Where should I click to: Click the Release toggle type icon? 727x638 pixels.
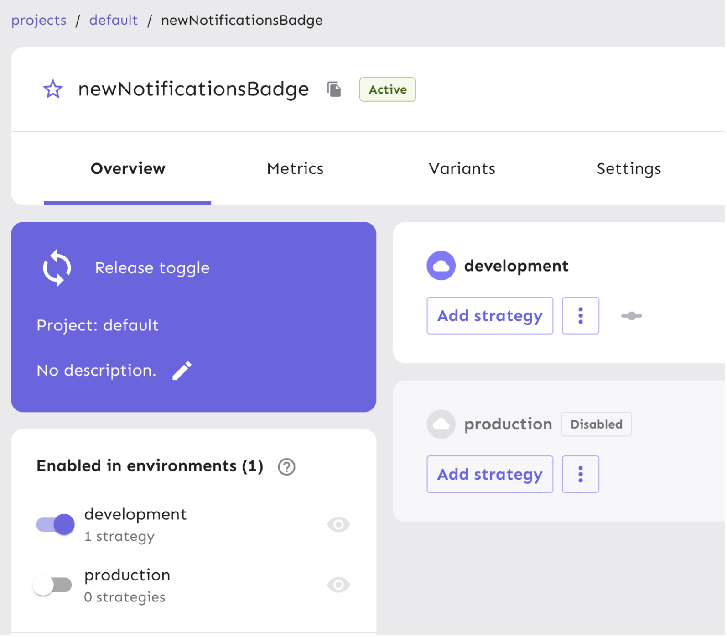pos(57,268)
